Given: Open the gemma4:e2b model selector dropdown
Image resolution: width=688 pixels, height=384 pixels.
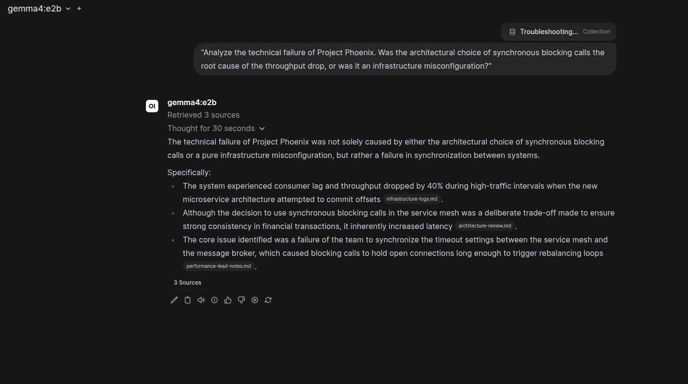Looking at the screenshot, I should pos(39,9).
